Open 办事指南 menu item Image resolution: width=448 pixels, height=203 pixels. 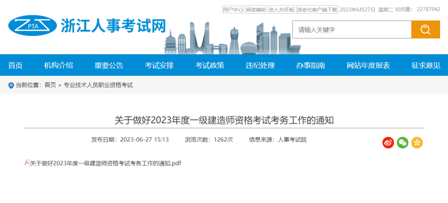(311, 65)
